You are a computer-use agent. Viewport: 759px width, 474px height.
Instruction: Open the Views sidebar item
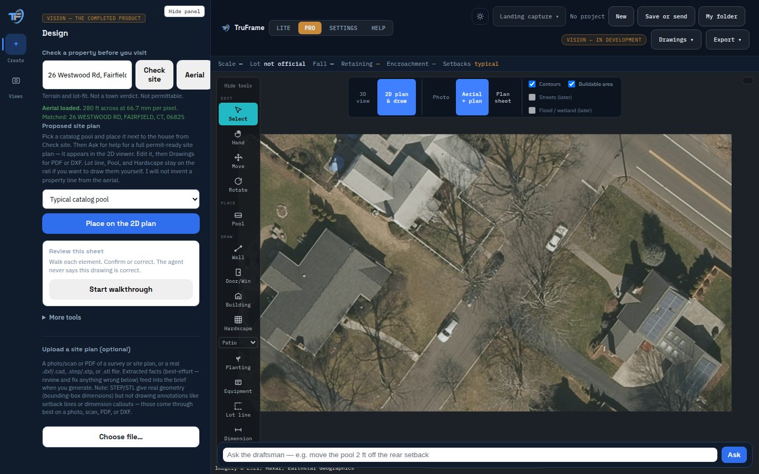(x=16, y=85)
